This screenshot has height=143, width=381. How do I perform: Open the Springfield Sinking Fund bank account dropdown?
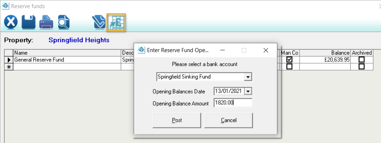click(x=248, y=77)
